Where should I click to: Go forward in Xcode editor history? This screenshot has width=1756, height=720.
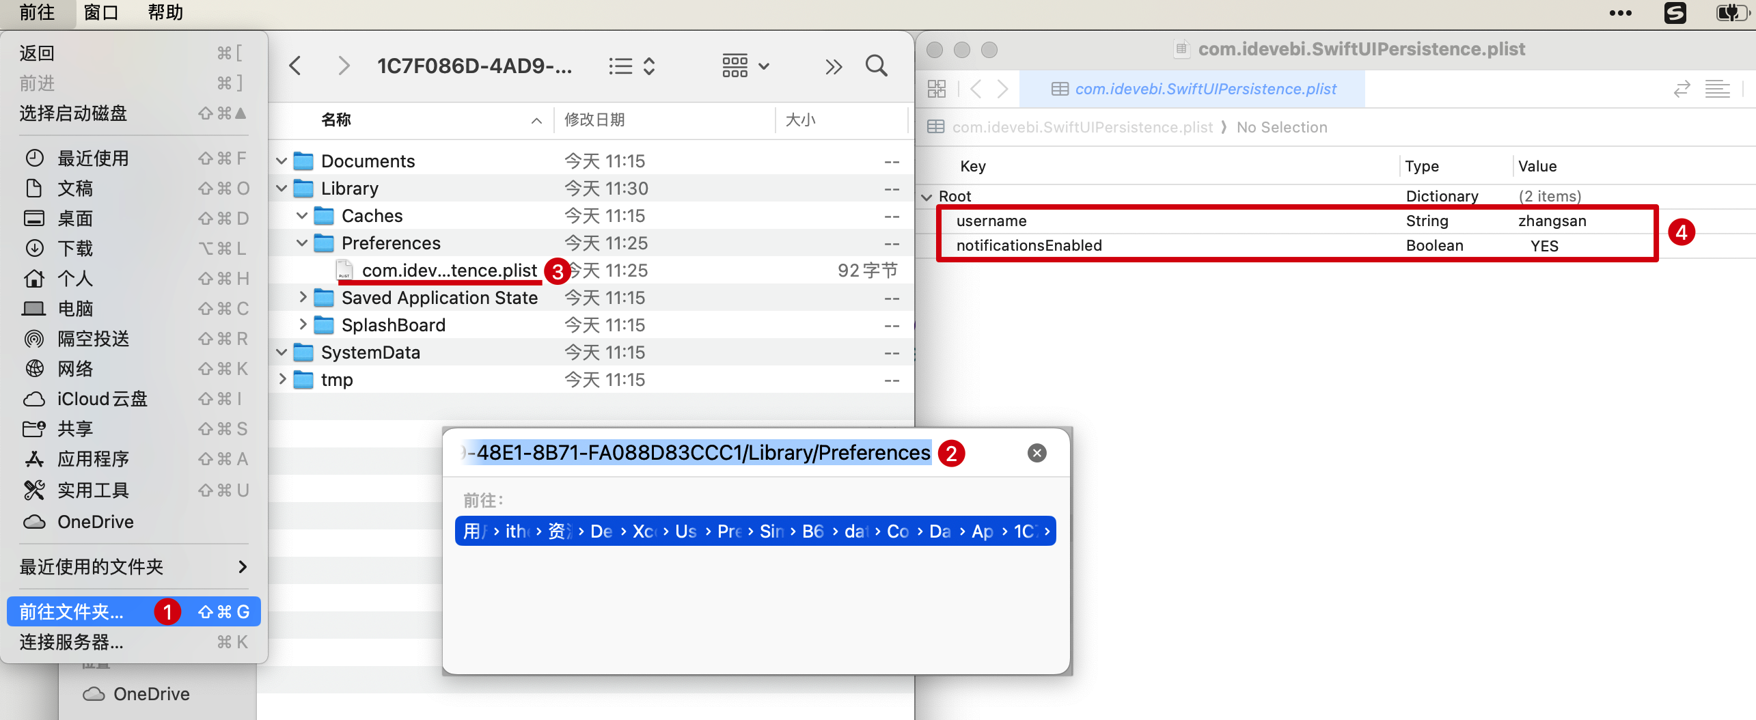[1002, 89]
